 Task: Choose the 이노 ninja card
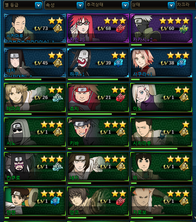tap(161, 98)
